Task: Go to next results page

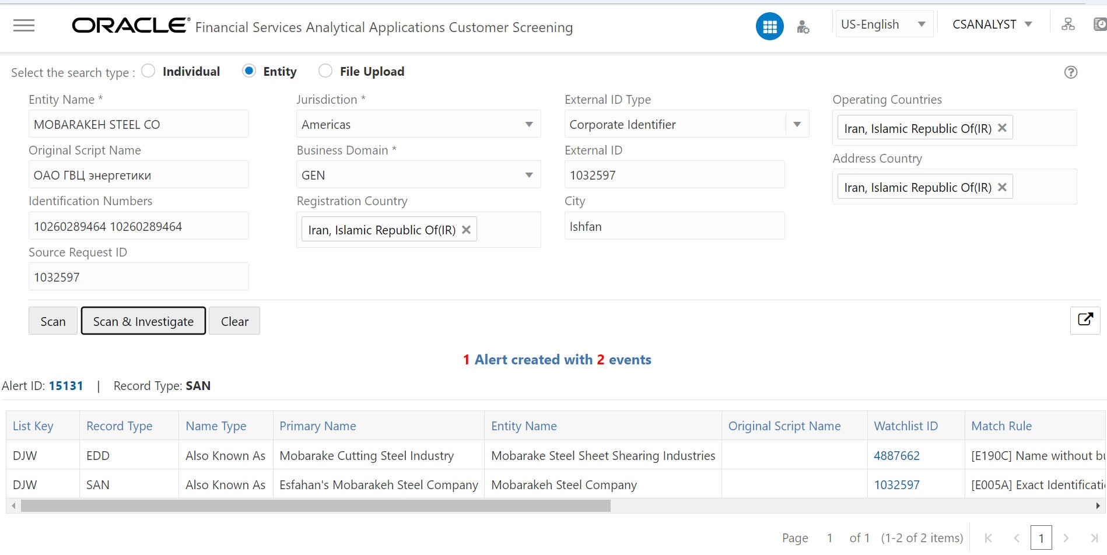Action: (1066, 538)
